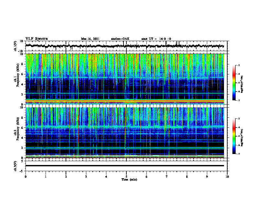Click the "Time (min)" x-axis label
This screenshot has width=256, height=198.
click(x=129, y=180)
